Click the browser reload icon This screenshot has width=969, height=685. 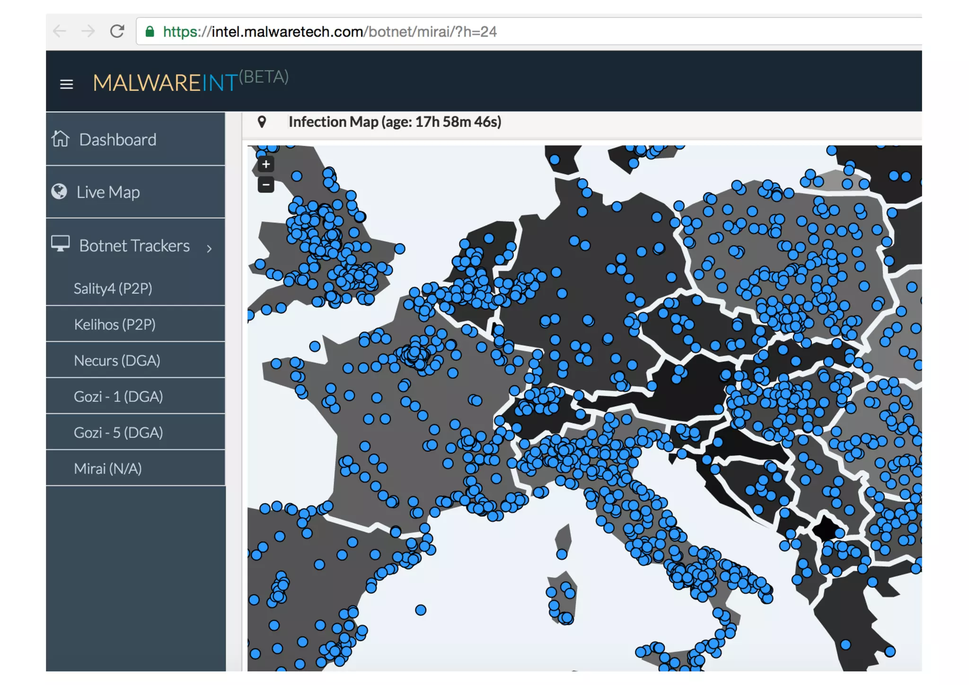(117, 32)
